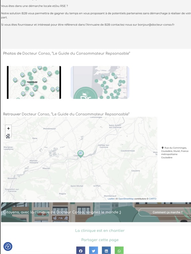The width and height of the screenshot is (191, 254).
Task: Click the Gouzens label on the map
Action: 136,171
